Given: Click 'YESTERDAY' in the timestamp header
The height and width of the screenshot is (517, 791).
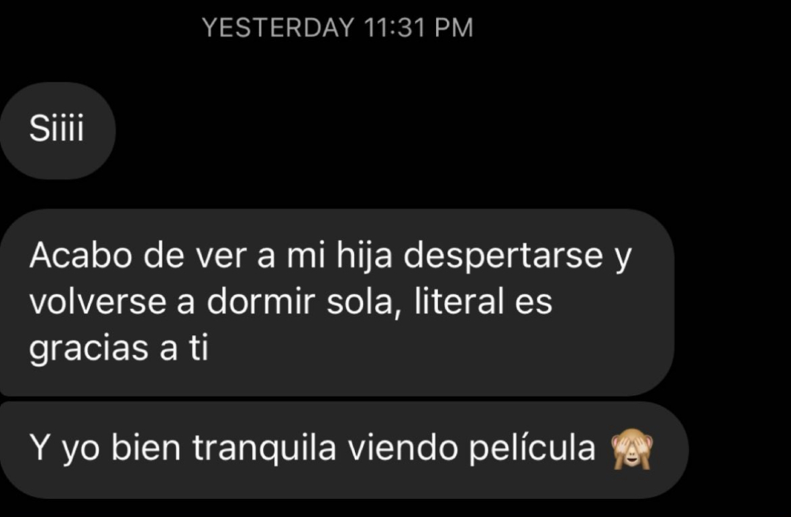Looking at the screenshot, I should point(278,27).
